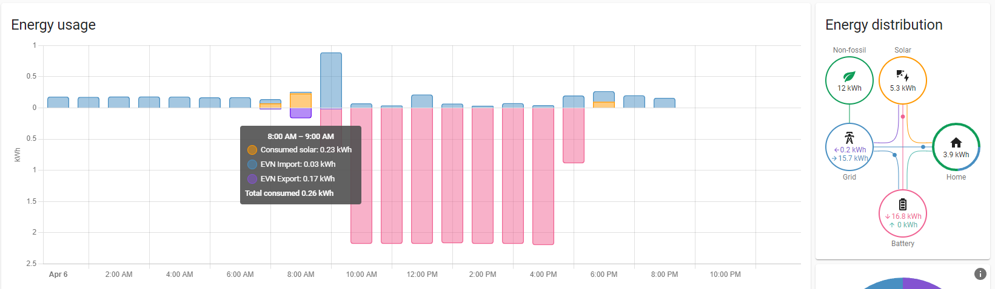Screen dimensions: 995x289
Task: Click the Battery label under circle
Action: coord(903,244)
